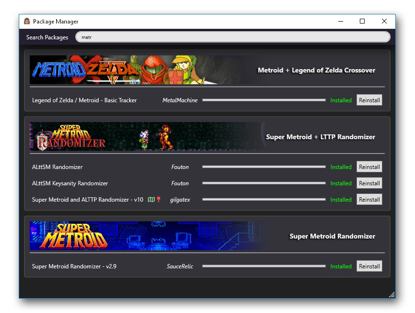Viewport: 415px width, 313px height.
Task: Select 'Super Metroid Randomizer - v2.9' package name
Action: pos(74,266)
